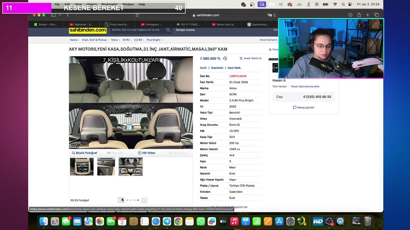
Task: Click Gazi Mah. location link
Action: [234, 68]
